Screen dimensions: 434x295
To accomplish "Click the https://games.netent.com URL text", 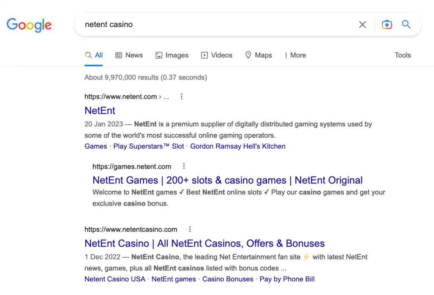I will [132, 167].
